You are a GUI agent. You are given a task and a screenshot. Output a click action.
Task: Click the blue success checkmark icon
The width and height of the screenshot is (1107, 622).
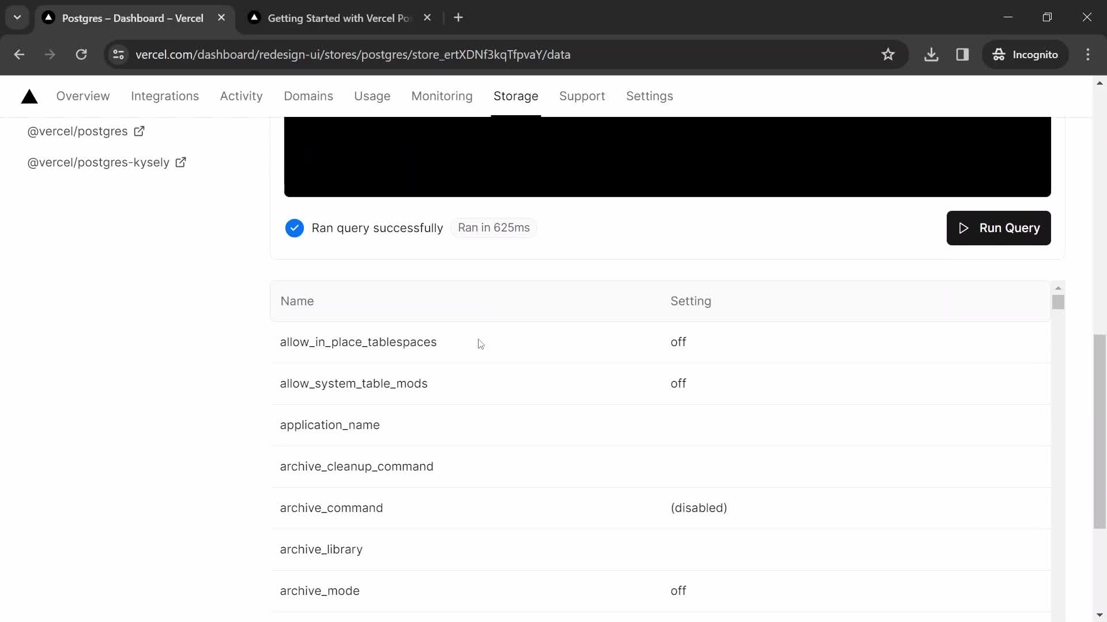(x=295, y=228)
